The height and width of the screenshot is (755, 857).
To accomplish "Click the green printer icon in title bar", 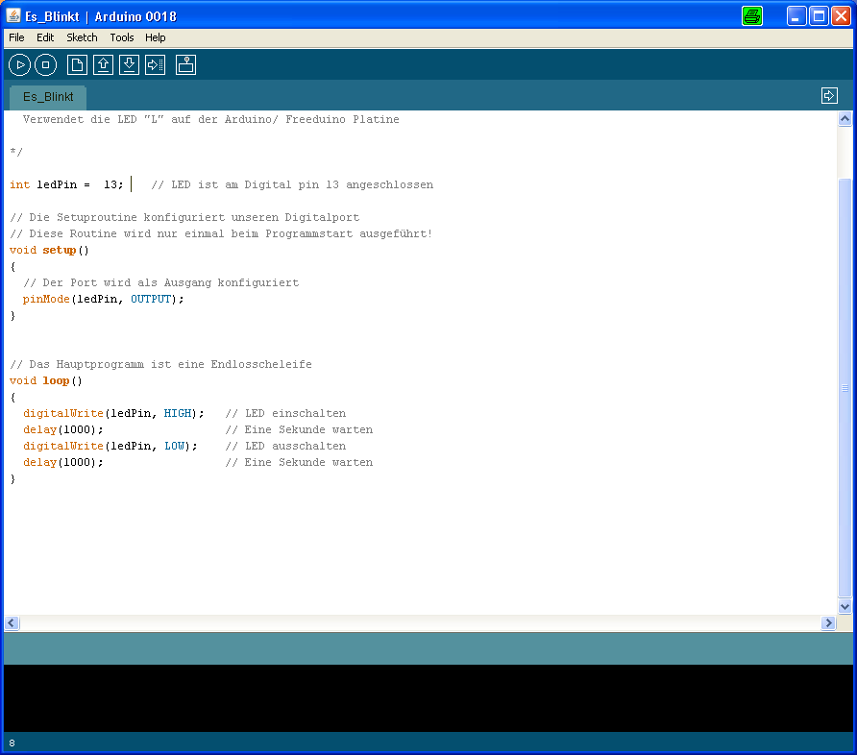I will click(752, 15).
